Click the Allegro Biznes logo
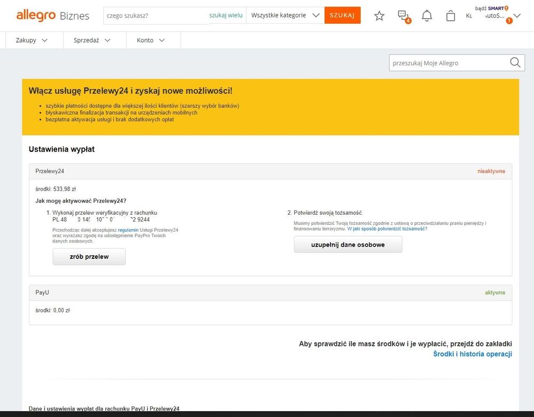 (52, 15)
